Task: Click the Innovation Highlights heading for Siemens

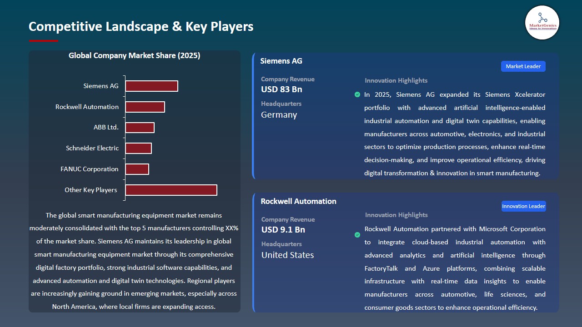Action: (396, 80)
